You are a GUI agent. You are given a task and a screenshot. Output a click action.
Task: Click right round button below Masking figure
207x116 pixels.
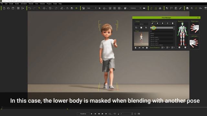pyautogui.click(x=185, y=47)
